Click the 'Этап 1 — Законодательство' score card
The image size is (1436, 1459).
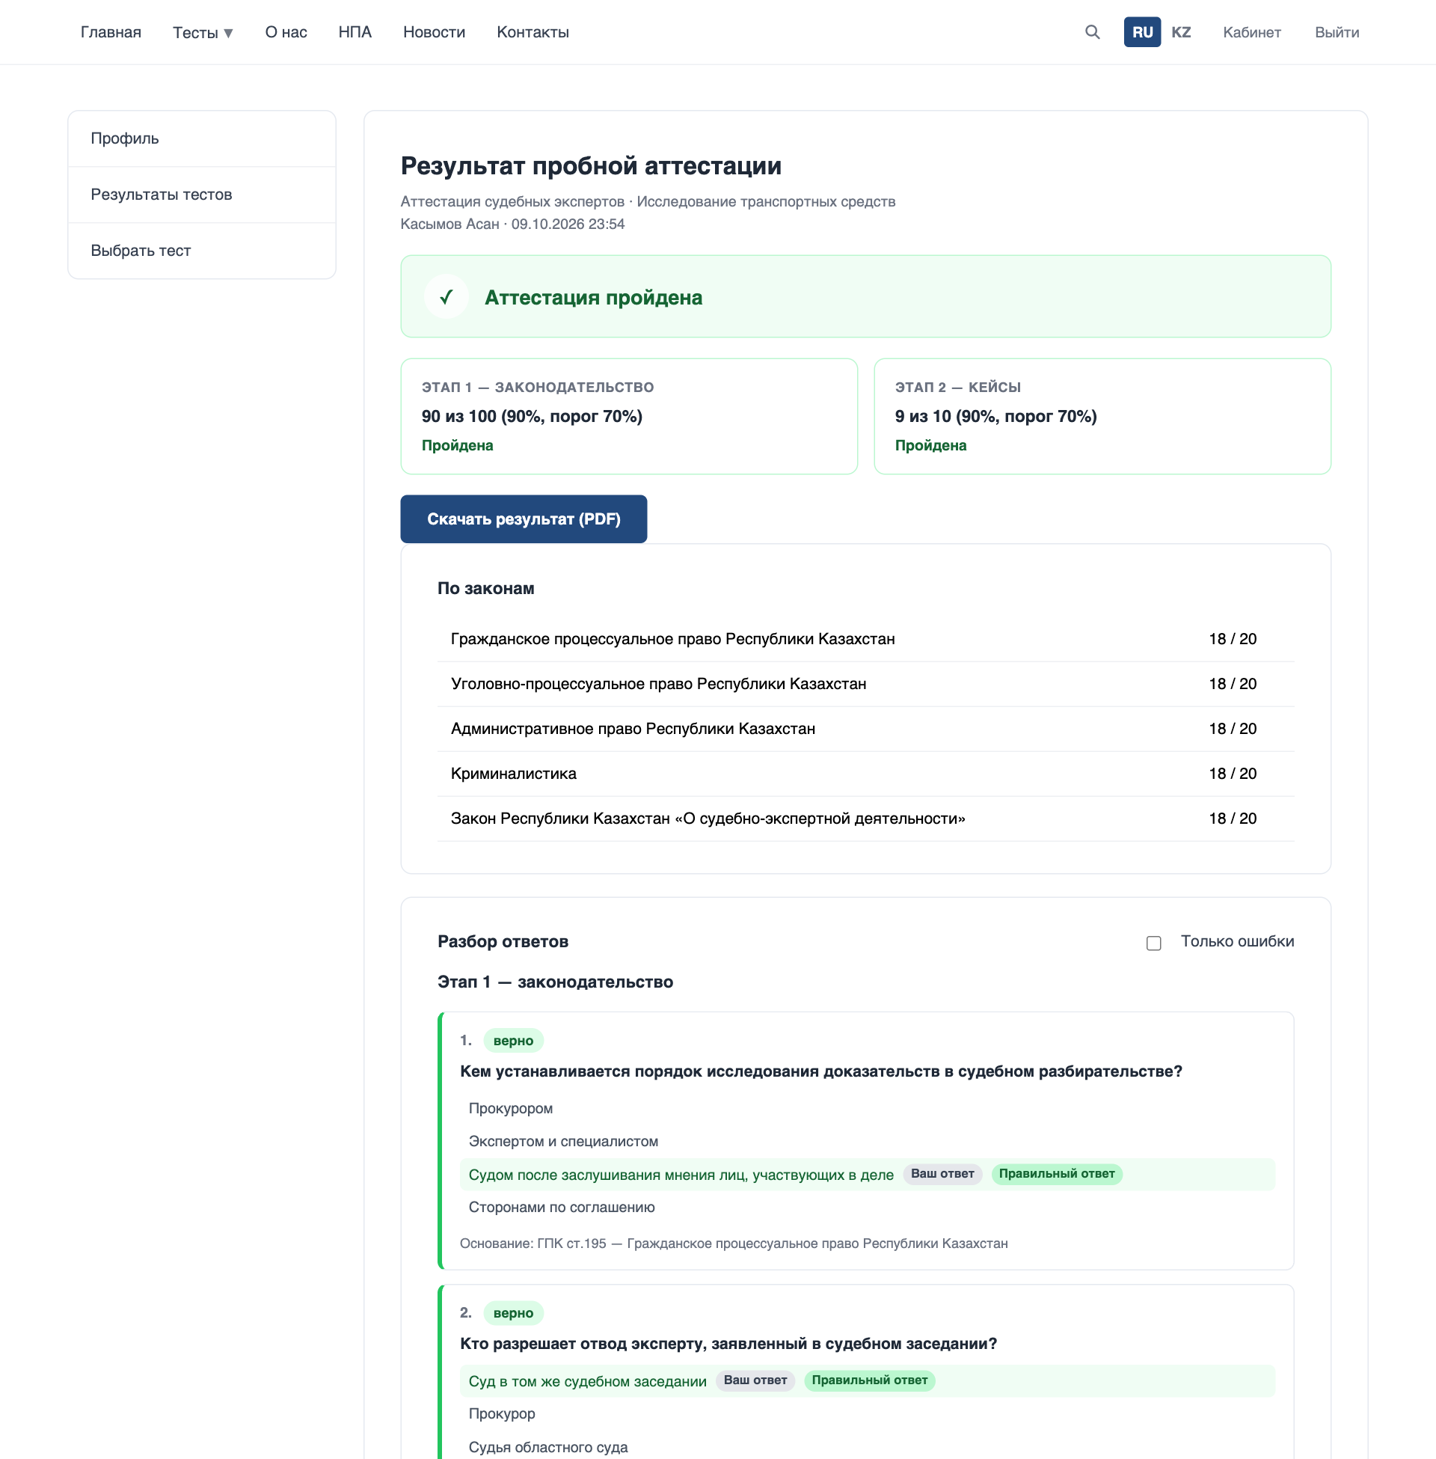pos(629,417)
